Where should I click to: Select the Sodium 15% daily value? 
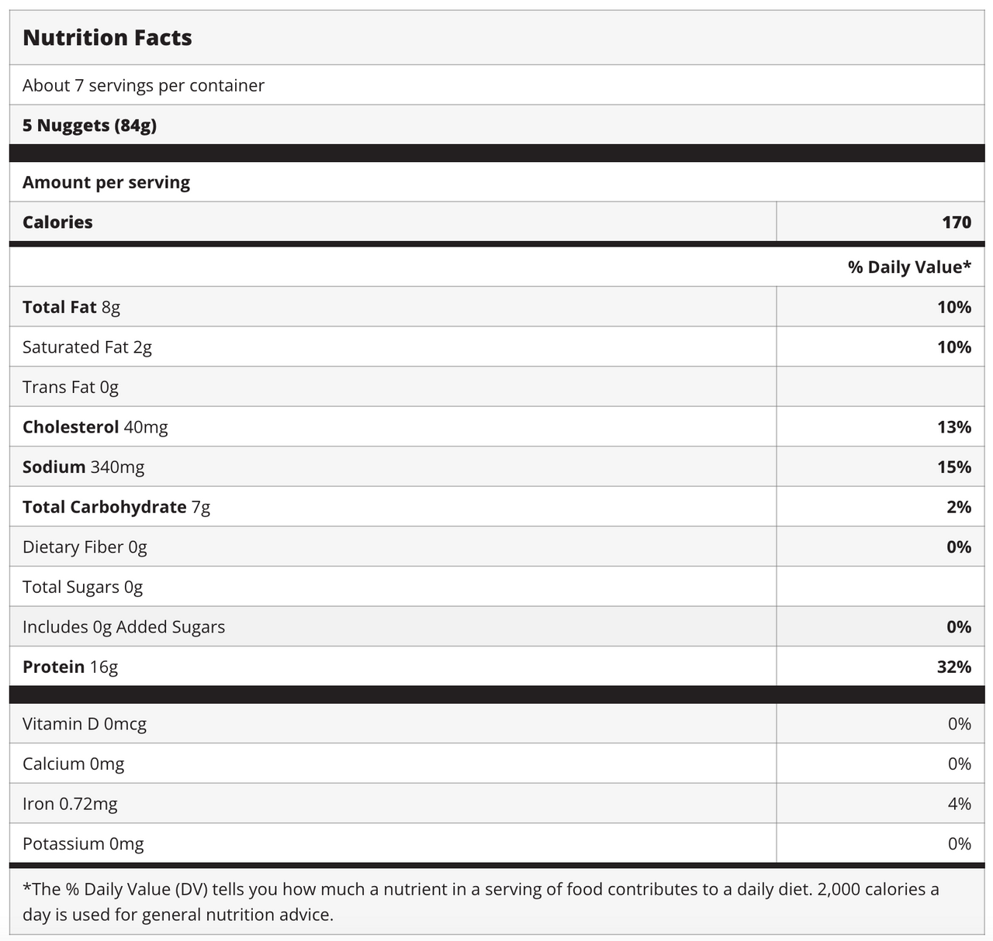954,467
